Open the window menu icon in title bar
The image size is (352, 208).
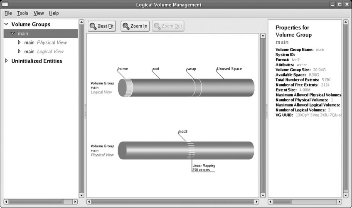pyautogui.click(x=5, y=5)
